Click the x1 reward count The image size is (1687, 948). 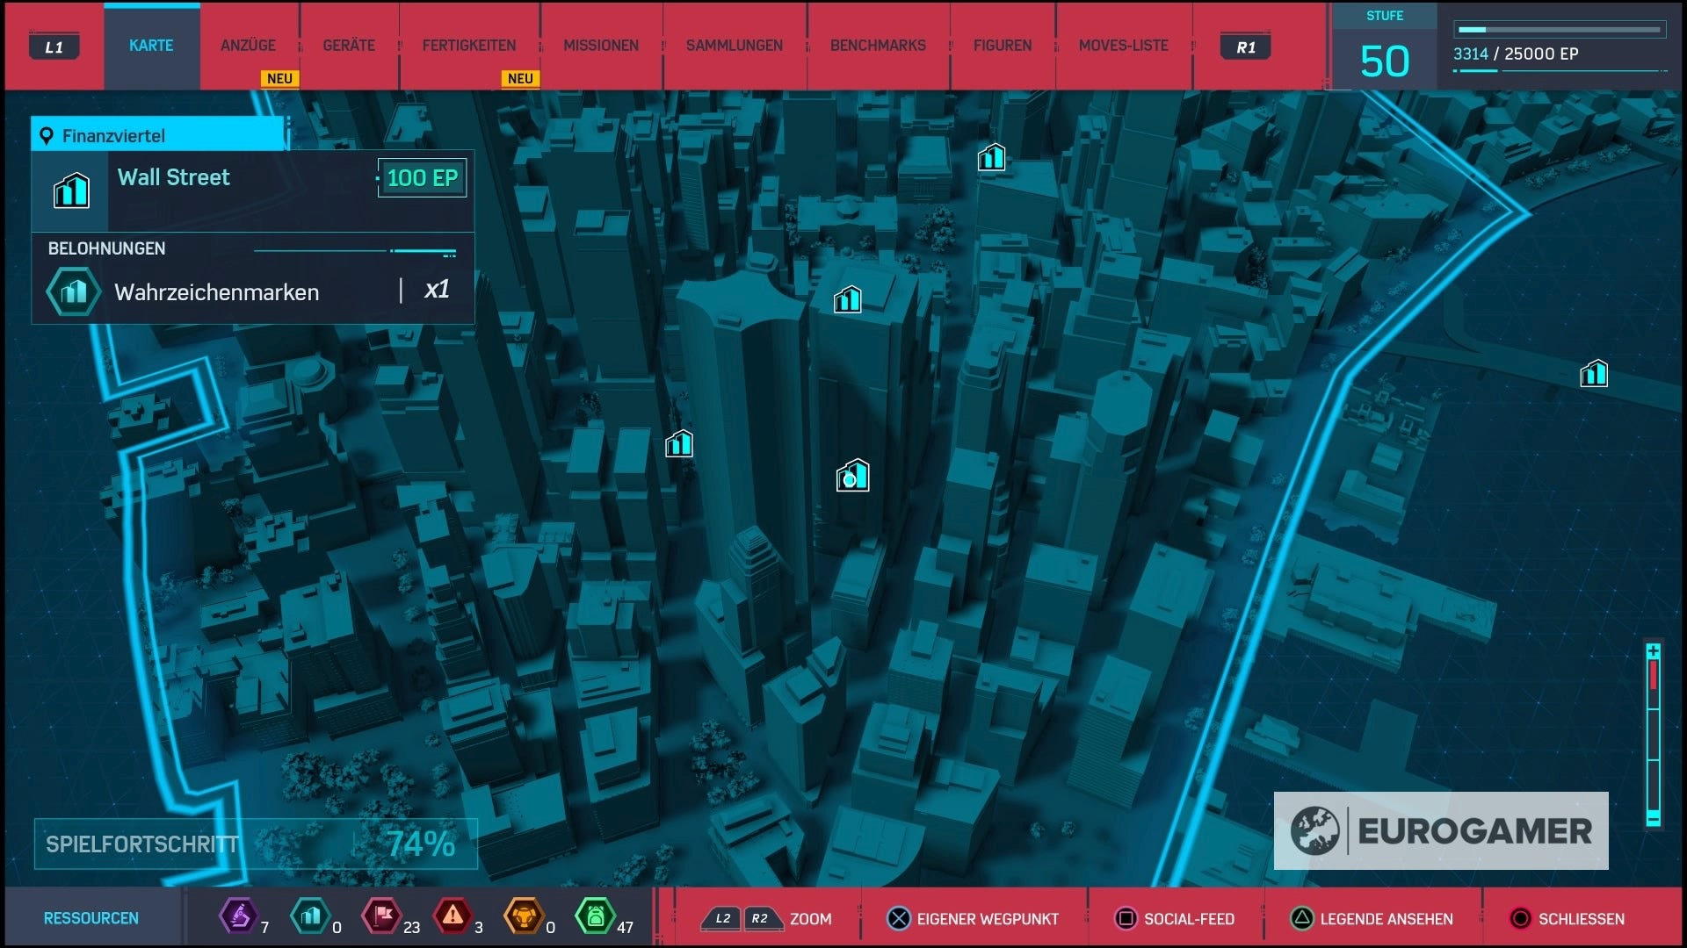(437, 290)
